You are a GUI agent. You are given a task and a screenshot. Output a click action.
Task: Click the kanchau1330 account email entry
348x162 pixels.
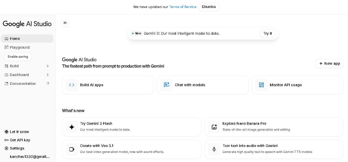pyautogui.click(x=30, y=157)
